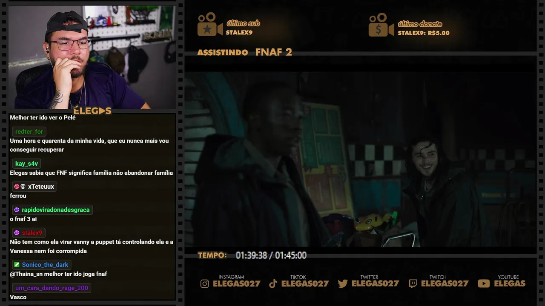The width and height of the screenshot is (545, 306).
Task: Click the message 'Uma hora e quarenta da minha vida'
Action: click(x=89, y=145)
